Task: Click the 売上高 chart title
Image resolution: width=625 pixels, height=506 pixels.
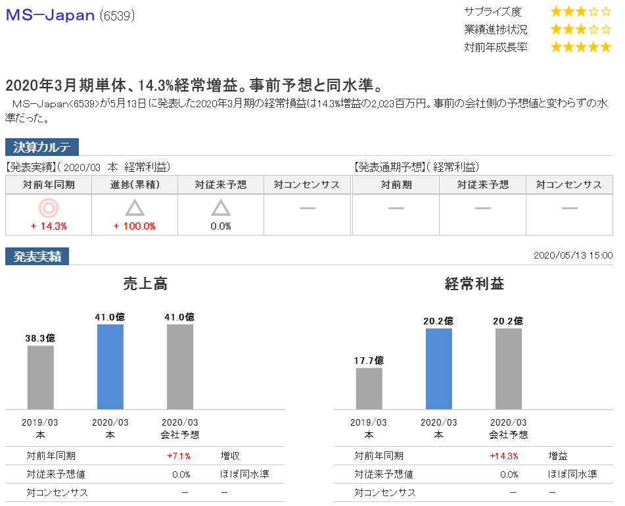Action: (x=145, y=284)
